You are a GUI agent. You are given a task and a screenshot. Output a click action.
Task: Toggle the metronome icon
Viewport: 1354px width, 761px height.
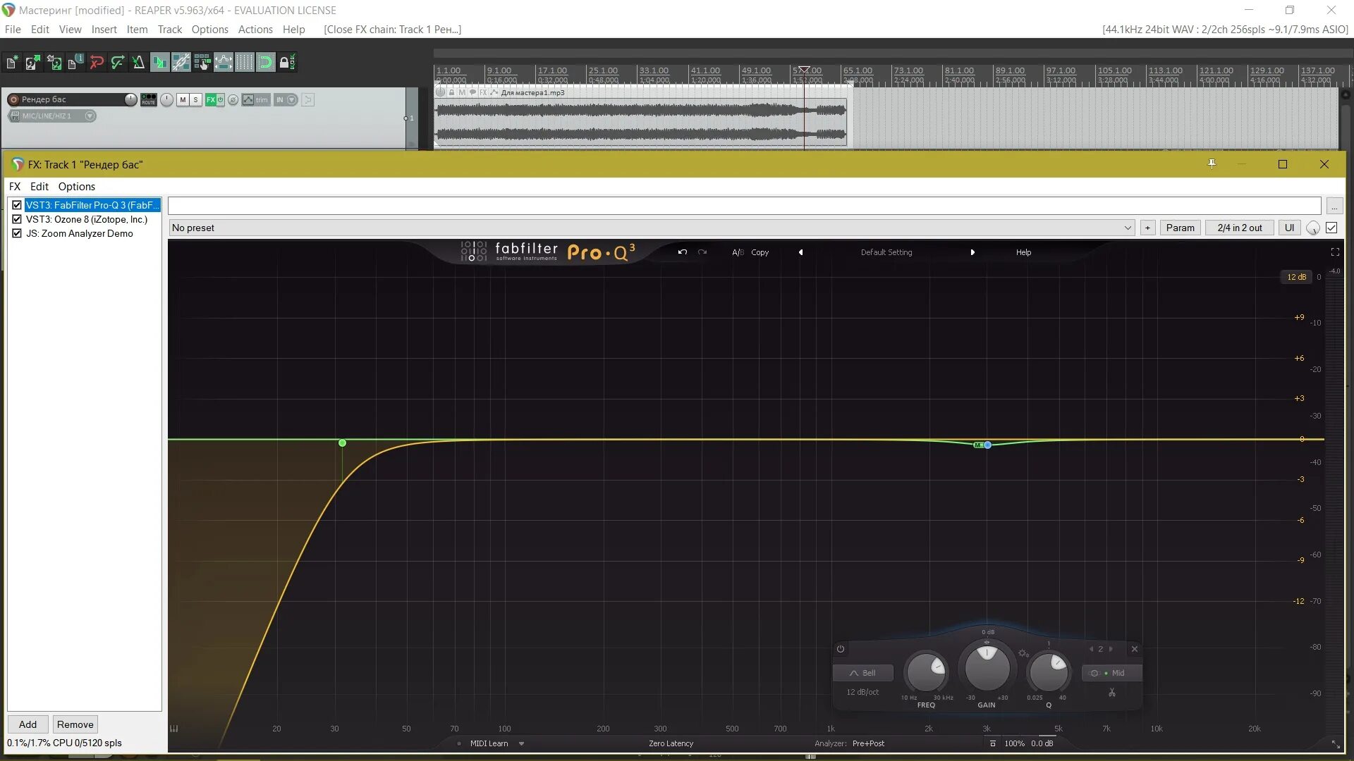138,63
